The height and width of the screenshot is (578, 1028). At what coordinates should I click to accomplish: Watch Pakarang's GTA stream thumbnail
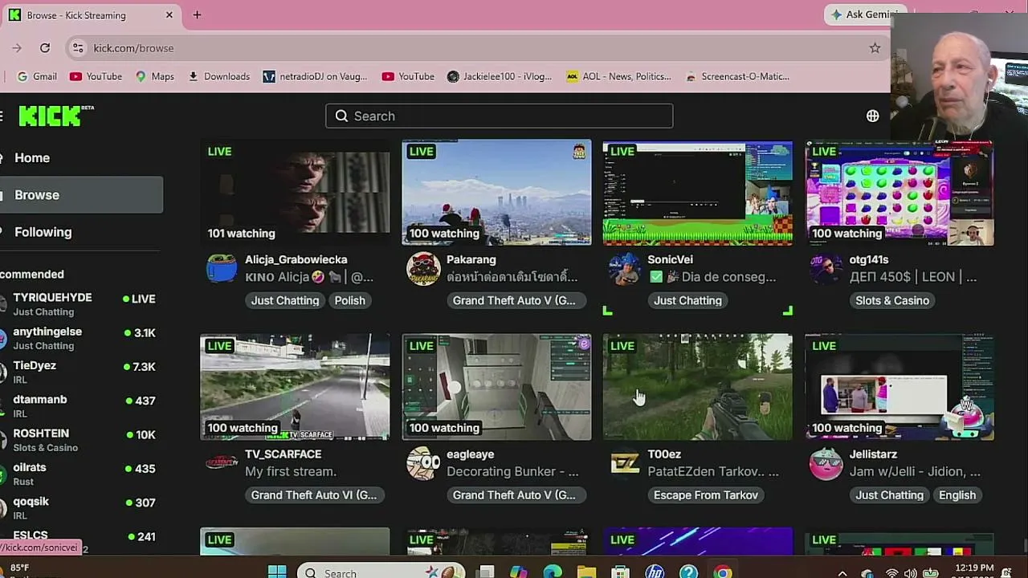pos(496,193)
